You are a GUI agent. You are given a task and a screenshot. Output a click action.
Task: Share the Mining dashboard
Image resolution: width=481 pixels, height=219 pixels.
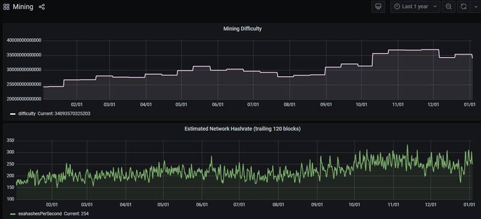click(41, 7)
